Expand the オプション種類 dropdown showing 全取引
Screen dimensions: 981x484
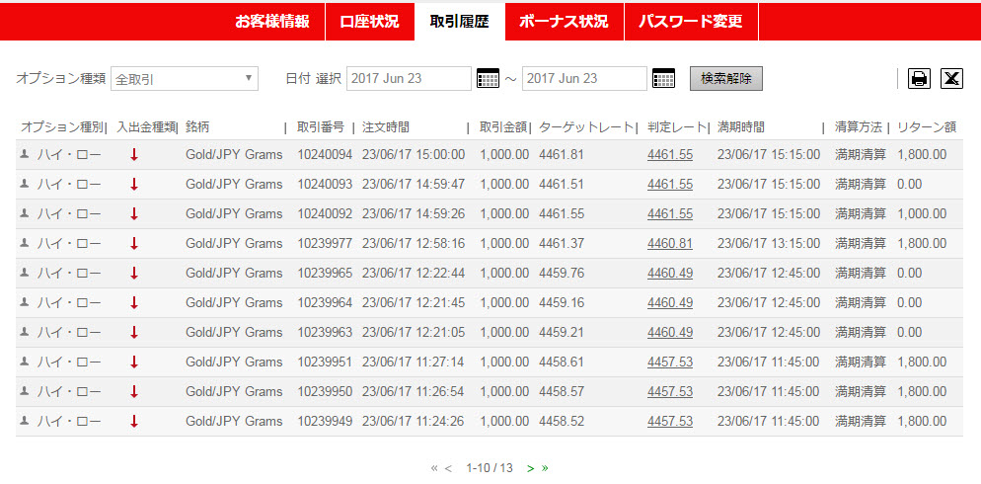(x=184, y=79)
